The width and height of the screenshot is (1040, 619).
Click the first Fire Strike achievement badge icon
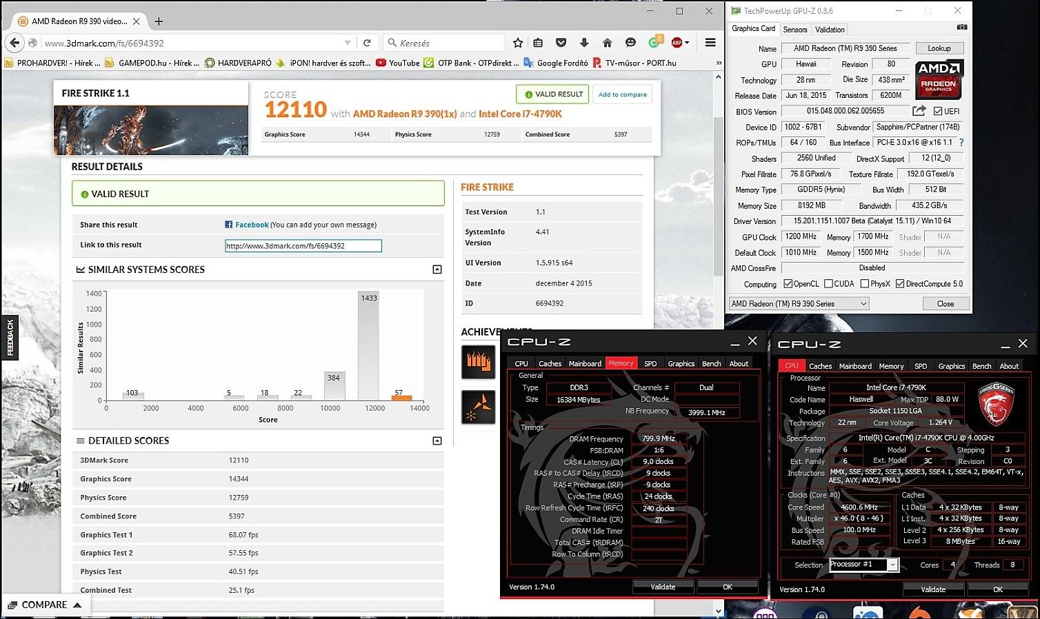coord(478,361)
